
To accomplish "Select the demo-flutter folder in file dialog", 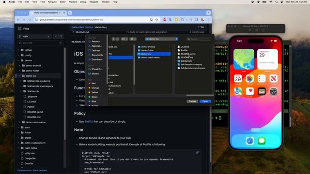I will 154,50.
